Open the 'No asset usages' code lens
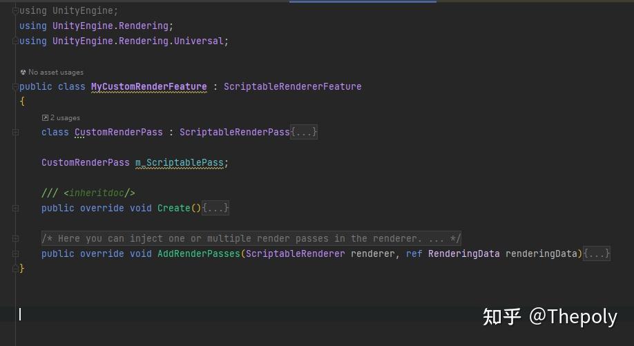 (56, 73)
